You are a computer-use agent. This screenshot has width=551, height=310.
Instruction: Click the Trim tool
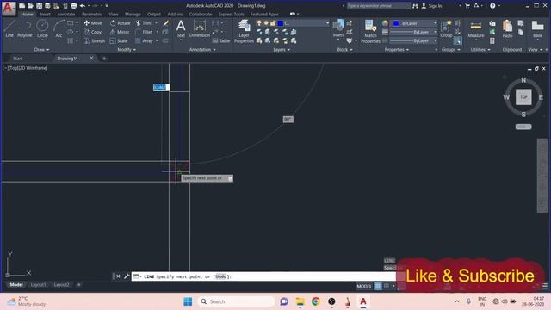pos(144,23)
